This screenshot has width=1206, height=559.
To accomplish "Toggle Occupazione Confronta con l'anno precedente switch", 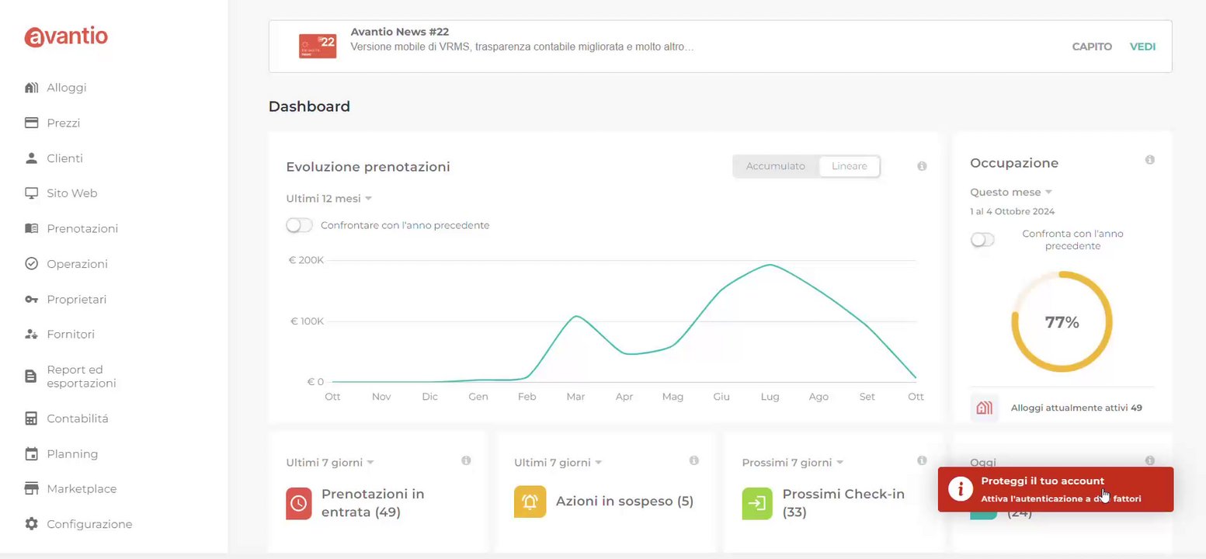I will [982, 240].
